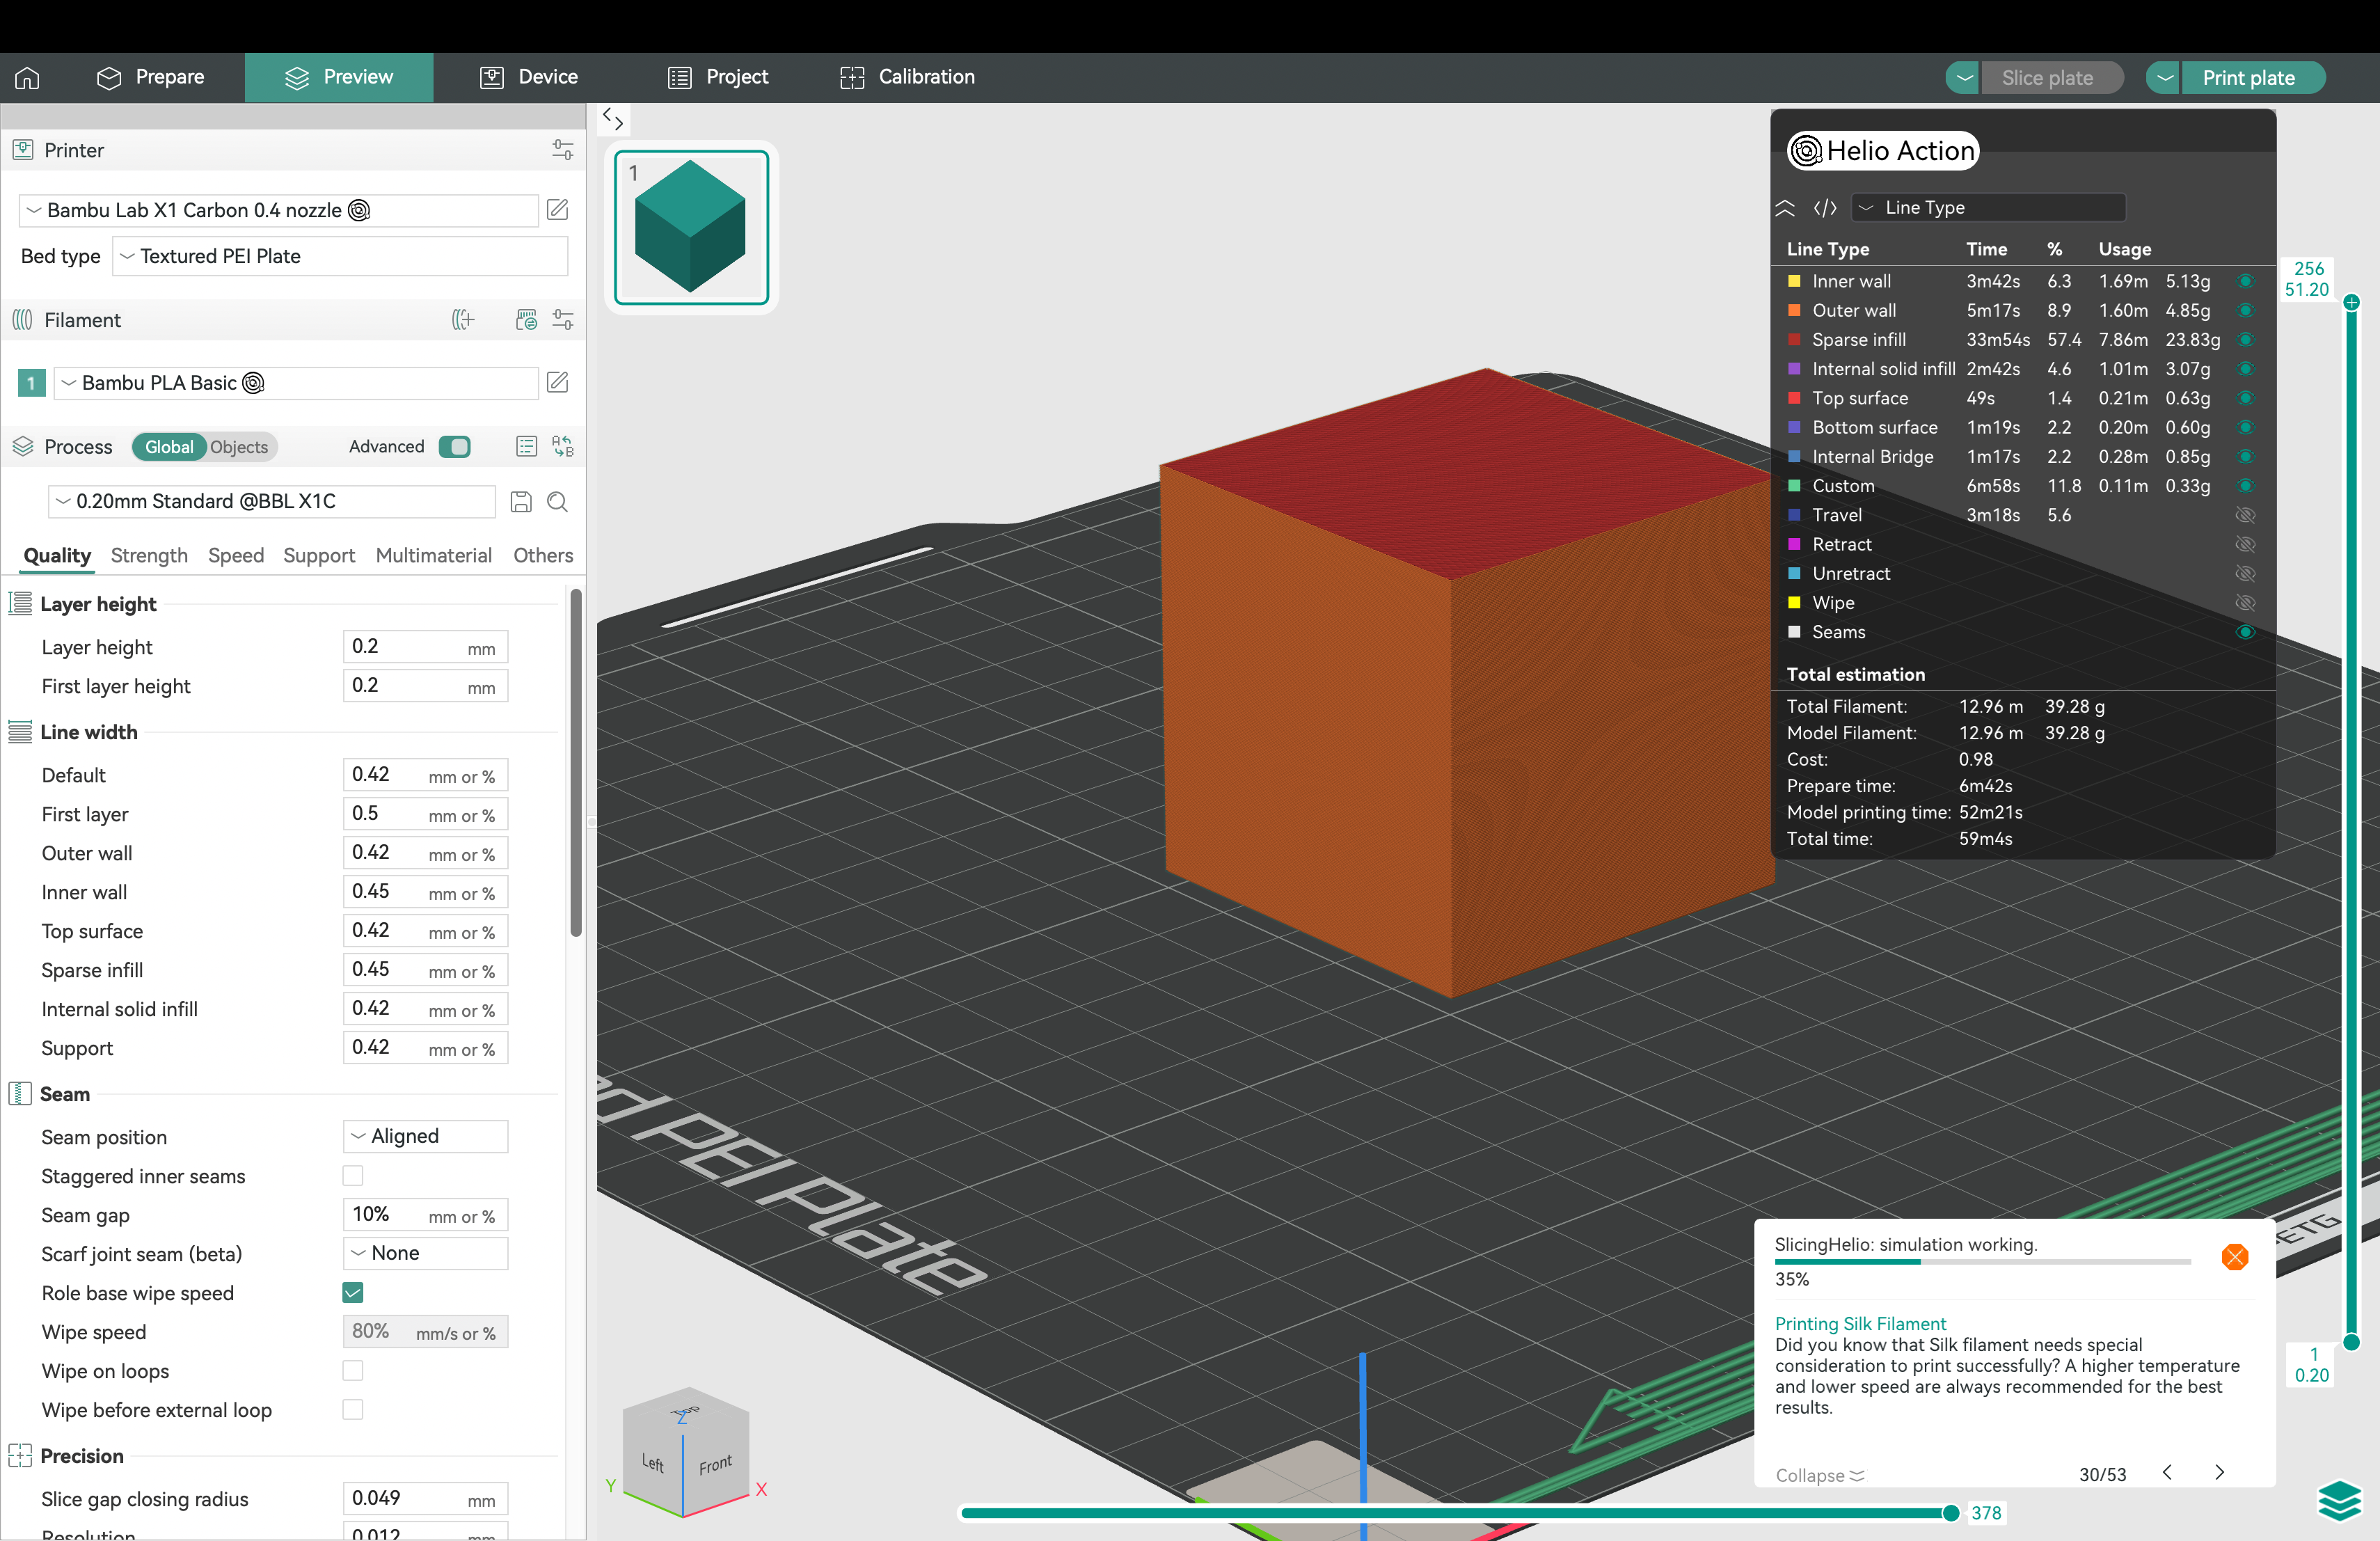Edit the Bambu Lab X1 Carbon printer preset
The width and height of the screenshot is (2380, 1541).
[x=557, y=210]
